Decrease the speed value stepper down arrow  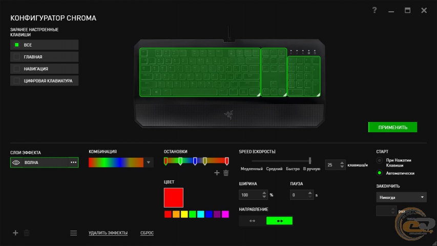[x=342, y=167]
